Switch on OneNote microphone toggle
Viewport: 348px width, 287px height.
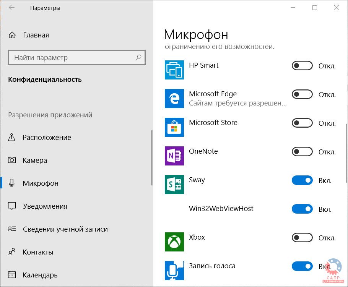pos(302,152)
